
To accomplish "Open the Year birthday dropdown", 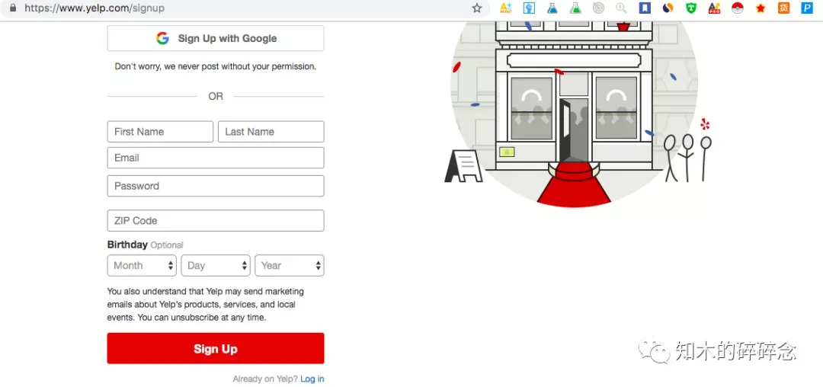I will pos(290,265).
